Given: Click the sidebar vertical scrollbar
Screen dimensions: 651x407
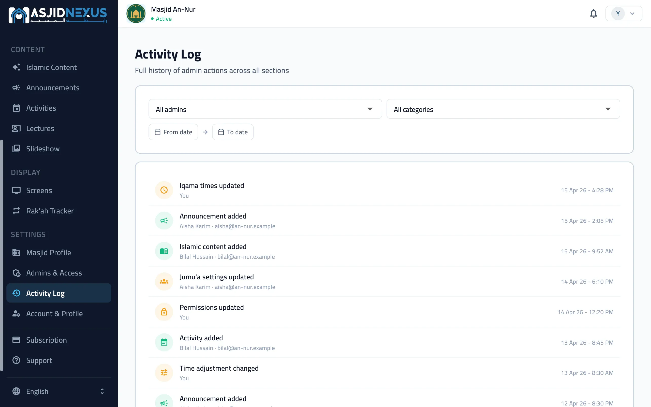Looking at the screenshot, I should click(x=2, y=255).
